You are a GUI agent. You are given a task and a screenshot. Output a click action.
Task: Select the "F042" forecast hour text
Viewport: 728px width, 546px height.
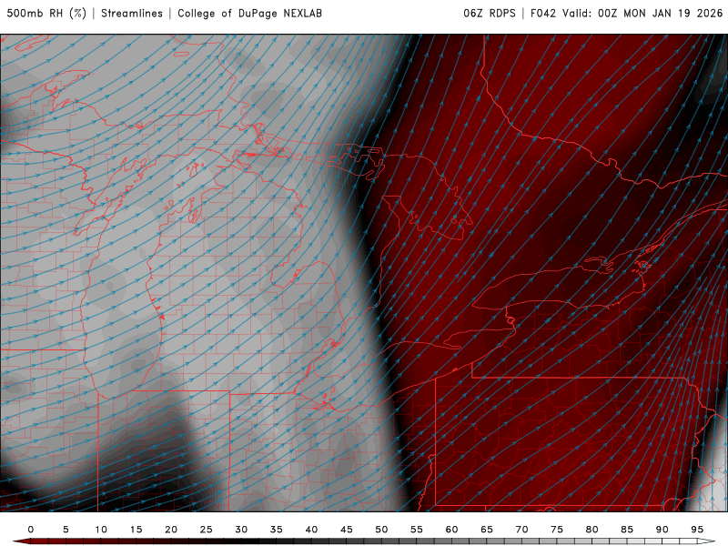tap(543, 14)
